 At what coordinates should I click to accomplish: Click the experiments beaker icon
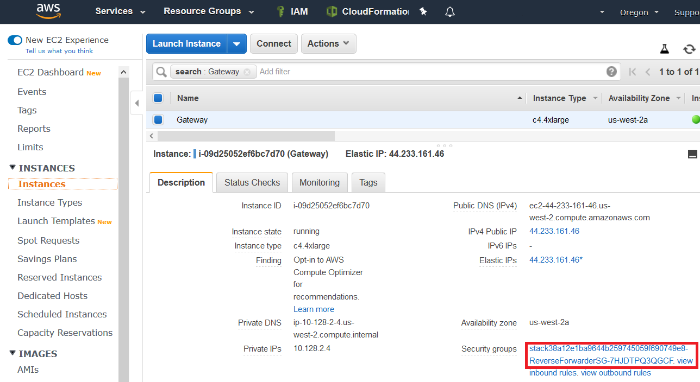coord(664,48)
